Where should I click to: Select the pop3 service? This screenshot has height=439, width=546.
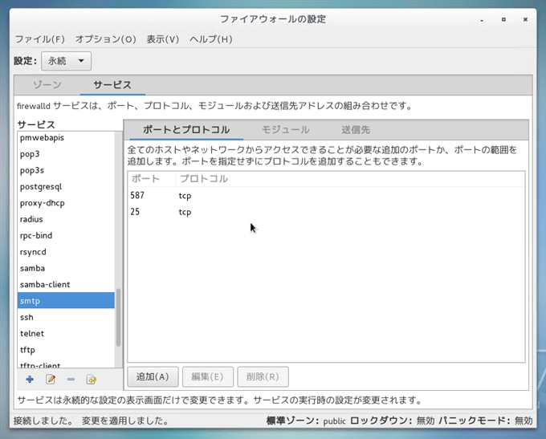tap(66, 154)
